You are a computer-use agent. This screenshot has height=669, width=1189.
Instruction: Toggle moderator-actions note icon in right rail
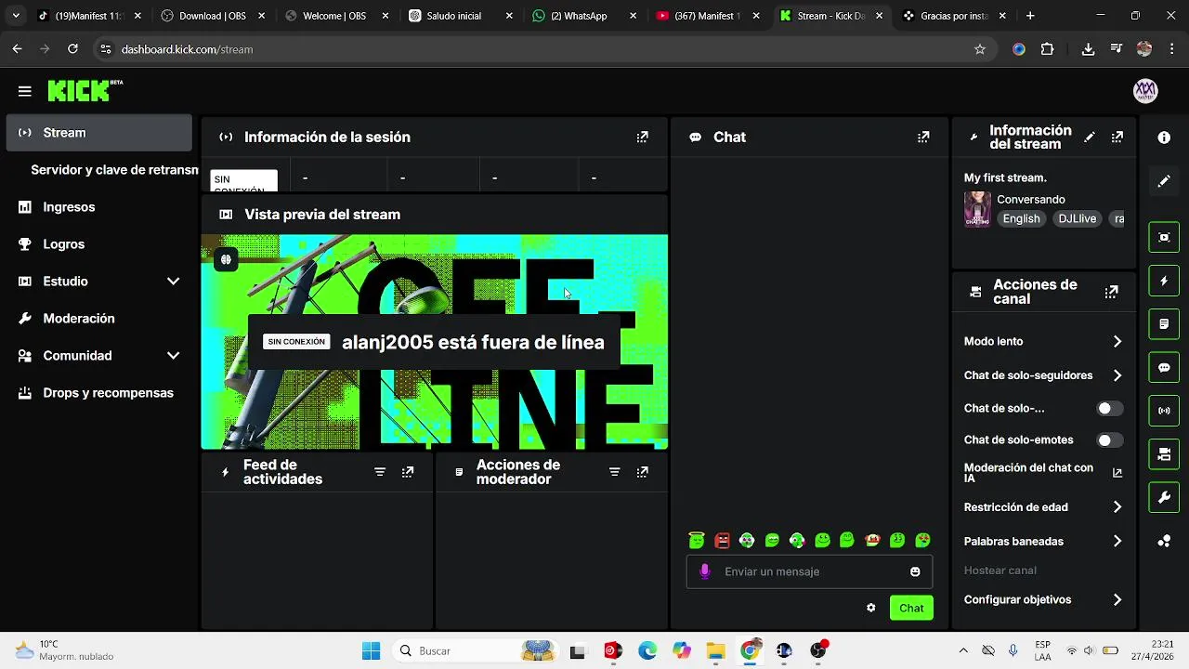point(1164,324)
